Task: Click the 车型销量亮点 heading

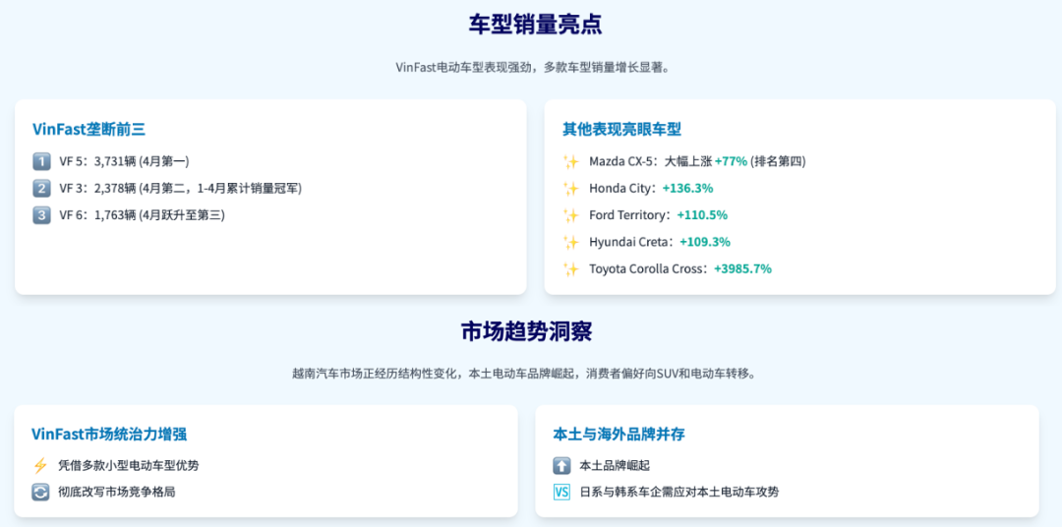Action: [536, 25]
